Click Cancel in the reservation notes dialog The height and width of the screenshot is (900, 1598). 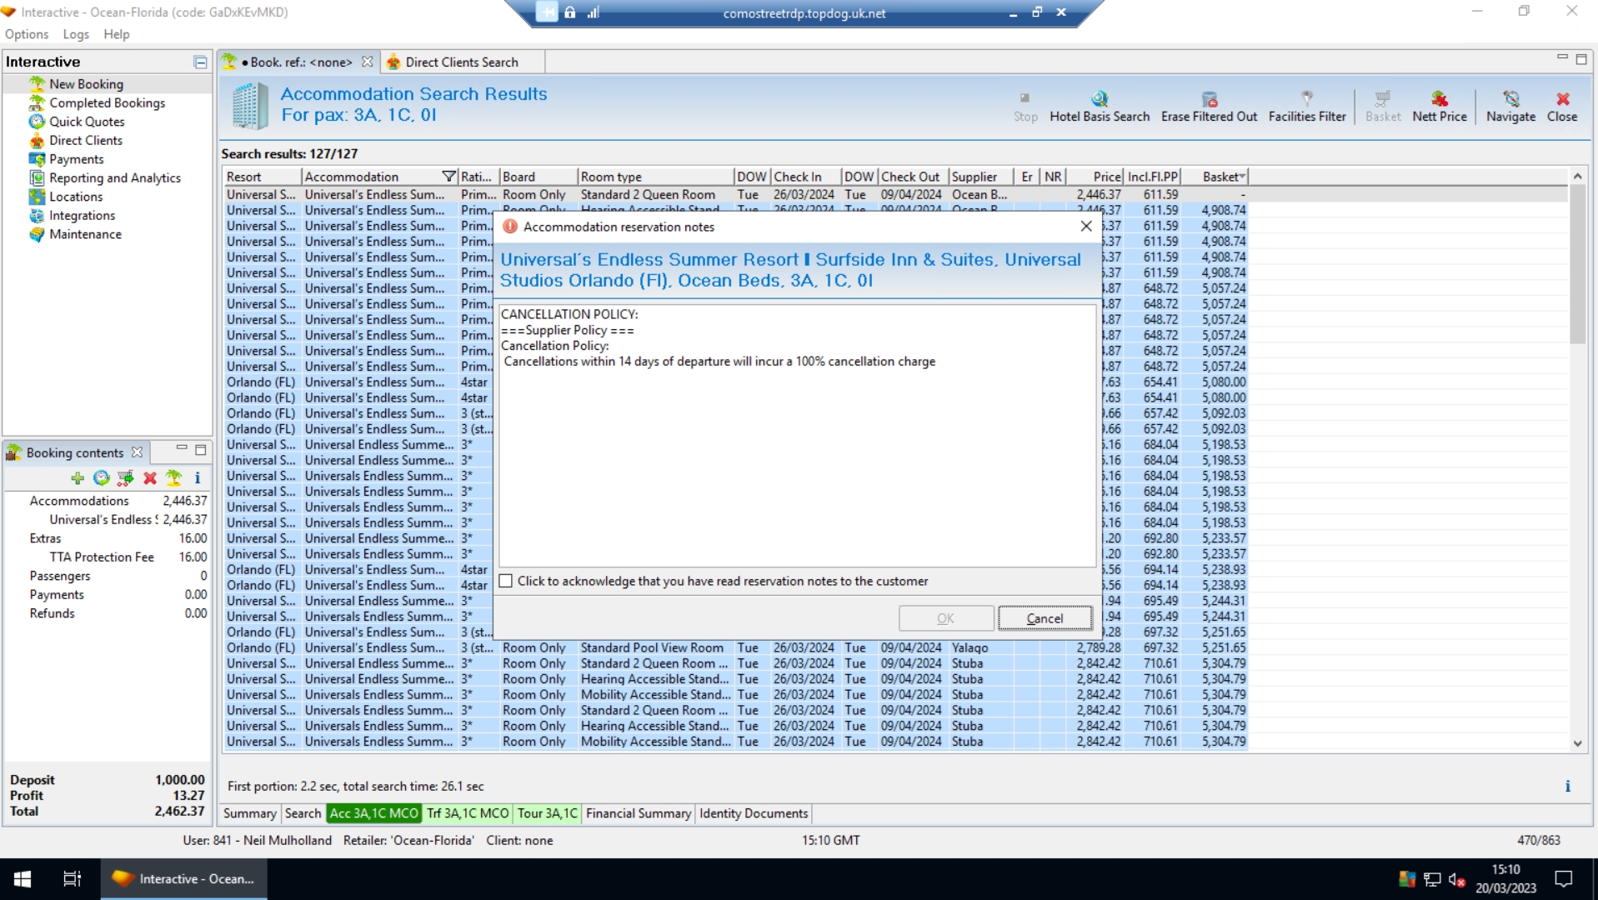point(1044,618)
